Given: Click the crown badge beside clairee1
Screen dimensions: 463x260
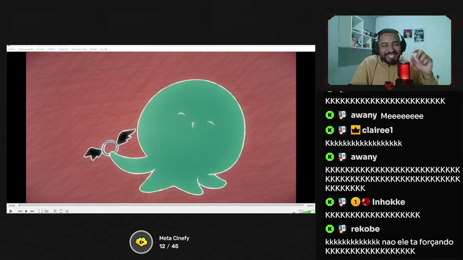Looking at the screenshot, I should pyautogui.click(x=356, y=130).
